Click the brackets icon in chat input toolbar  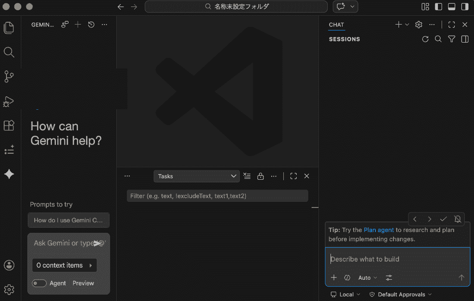coord(347,278)
